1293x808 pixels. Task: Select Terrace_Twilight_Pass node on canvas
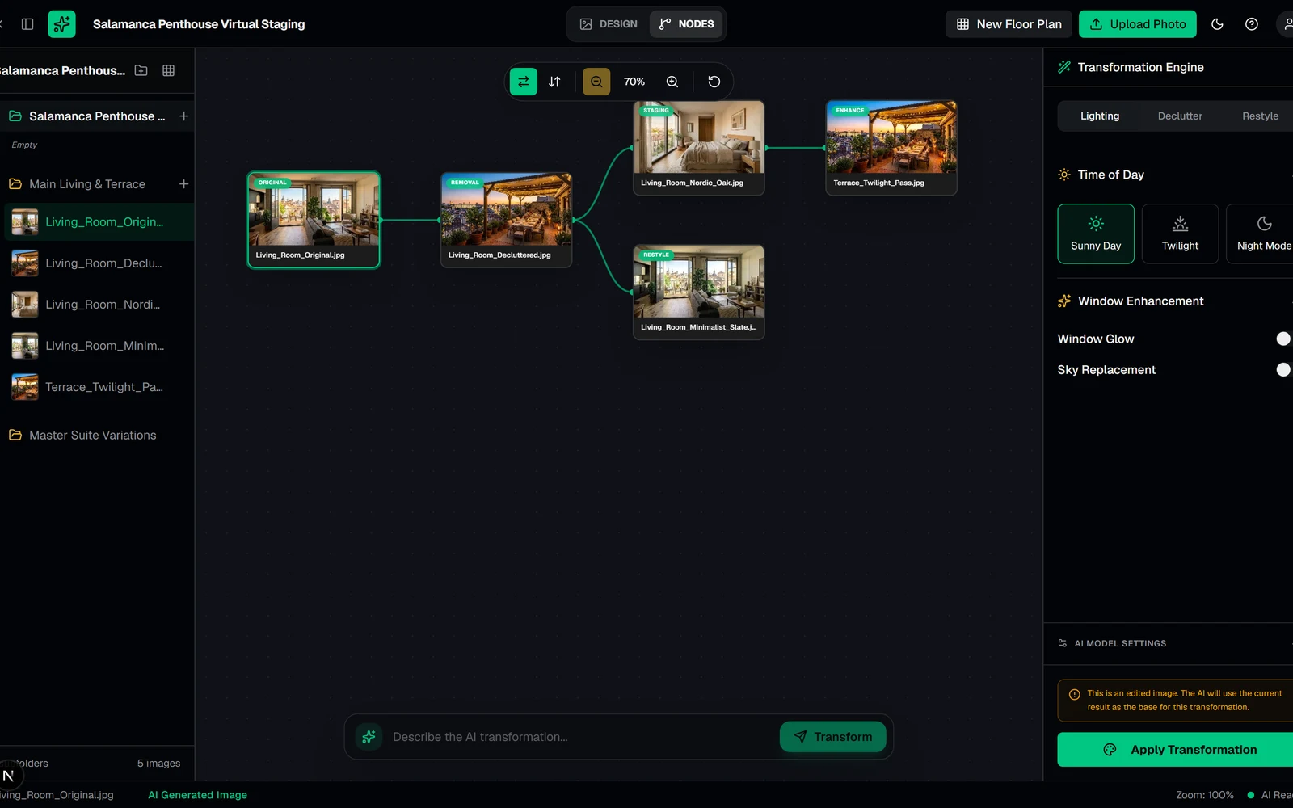[891, 148]
